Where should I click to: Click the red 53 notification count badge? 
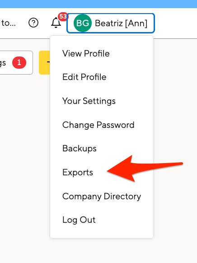pyautogui.click(x=63, y=16)
